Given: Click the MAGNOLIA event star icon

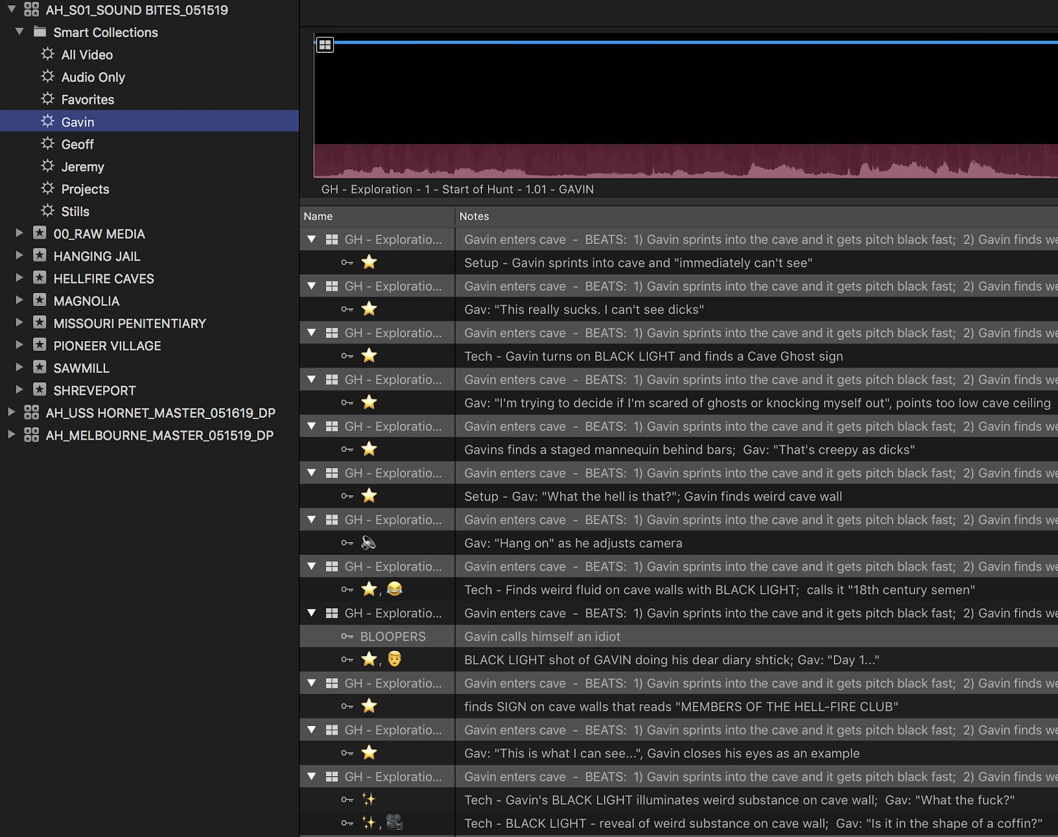Looking at the screenshot, I should (x=40, y=301).
